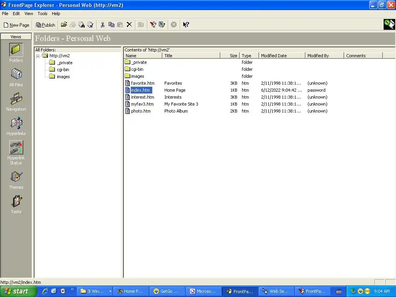Click the Windows Media Player Quick Launch icon
The height and width of the screenshot is (297, 396).
[x=63, y=291]
